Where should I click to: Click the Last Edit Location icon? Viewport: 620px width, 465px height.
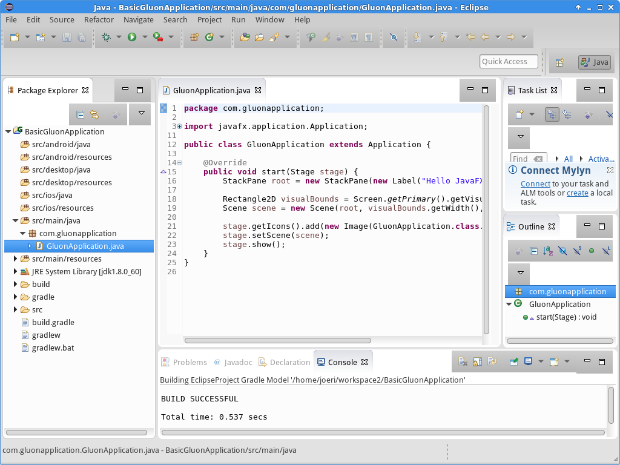tap(470, 37)
